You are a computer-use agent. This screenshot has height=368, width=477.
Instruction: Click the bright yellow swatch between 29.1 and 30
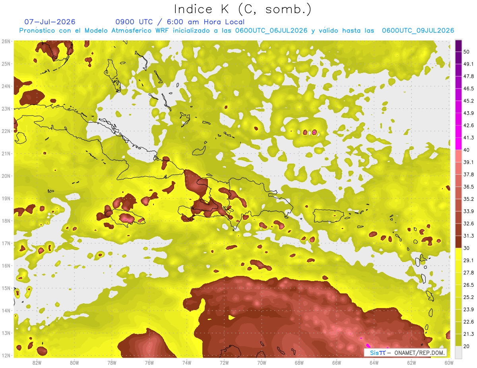point(458,254)
